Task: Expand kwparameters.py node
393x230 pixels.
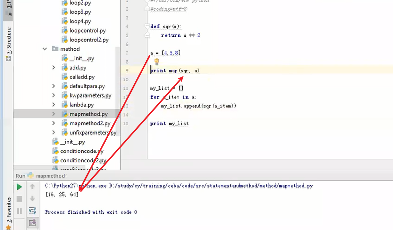Action: 54,95
